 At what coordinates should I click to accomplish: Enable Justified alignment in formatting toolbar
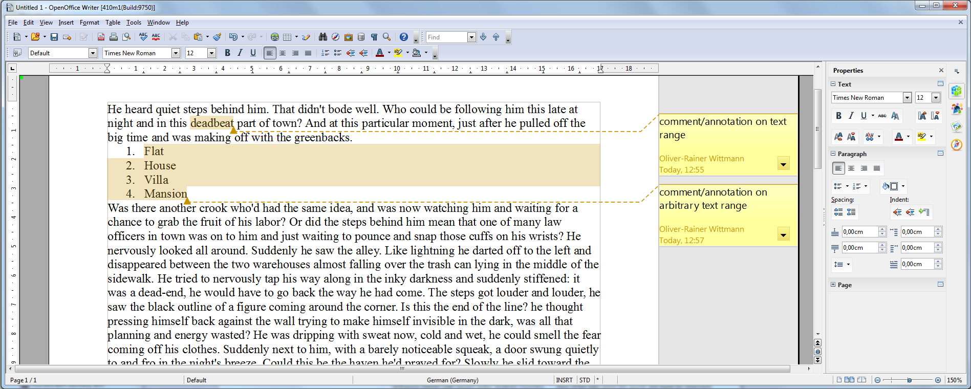(x=308, y=53)
